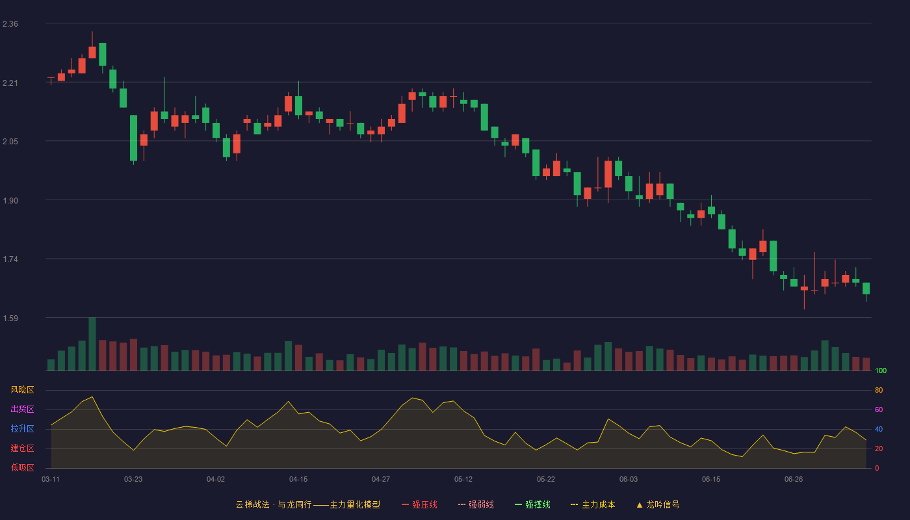Select the 拉升区 zone label
Screen dimensions: 910x520
(x=22, y=429)
